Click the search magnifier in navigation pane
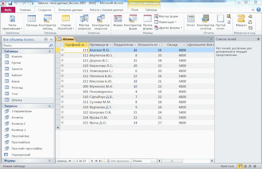This screenshot has height=169, width=262. (x=51, y=45)
